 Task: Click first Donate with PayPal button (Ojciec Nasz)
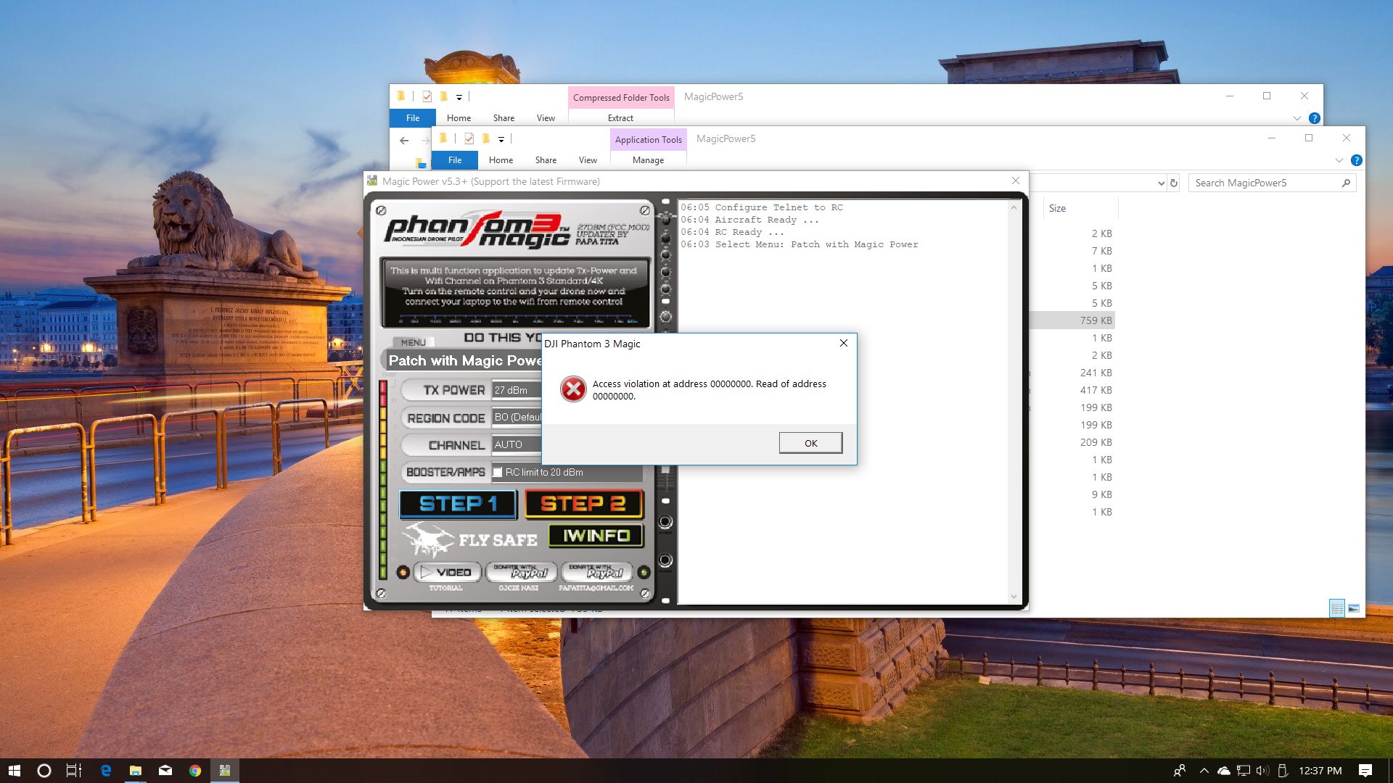pyautogui.click(x=522, y=572)
